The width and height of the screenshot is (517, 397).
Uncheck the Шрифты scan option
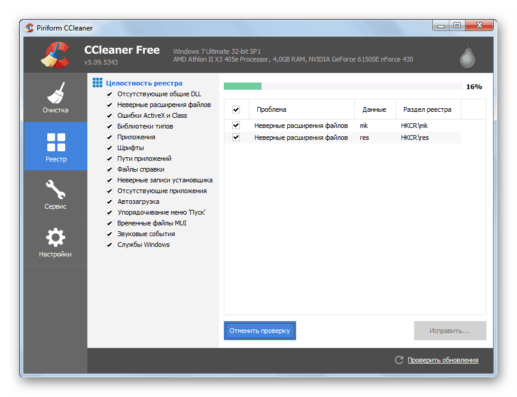pyautogui.click(x=109, y=148)
